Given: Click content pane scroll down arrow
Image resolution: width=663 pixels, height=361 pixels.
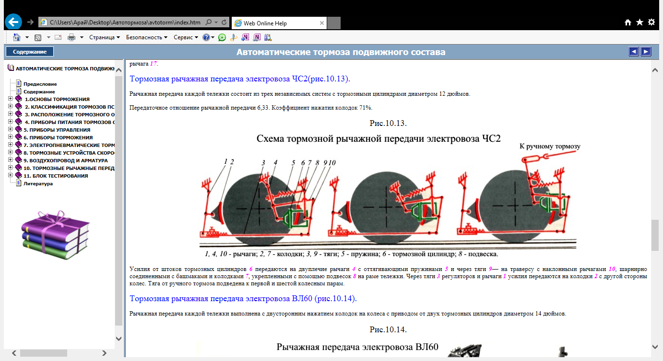Looking at the screenshot, I should tap(655, 347).
